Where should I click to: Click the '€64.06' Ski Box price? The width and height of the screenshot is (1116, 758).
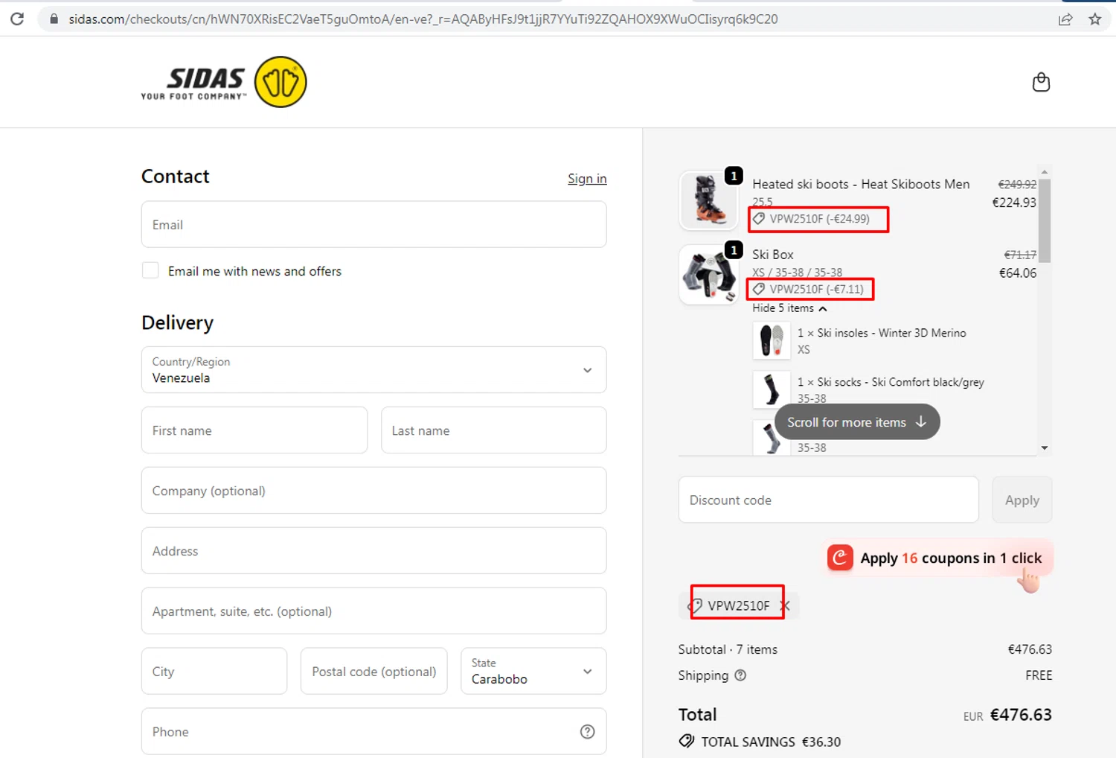point(1017,273)
